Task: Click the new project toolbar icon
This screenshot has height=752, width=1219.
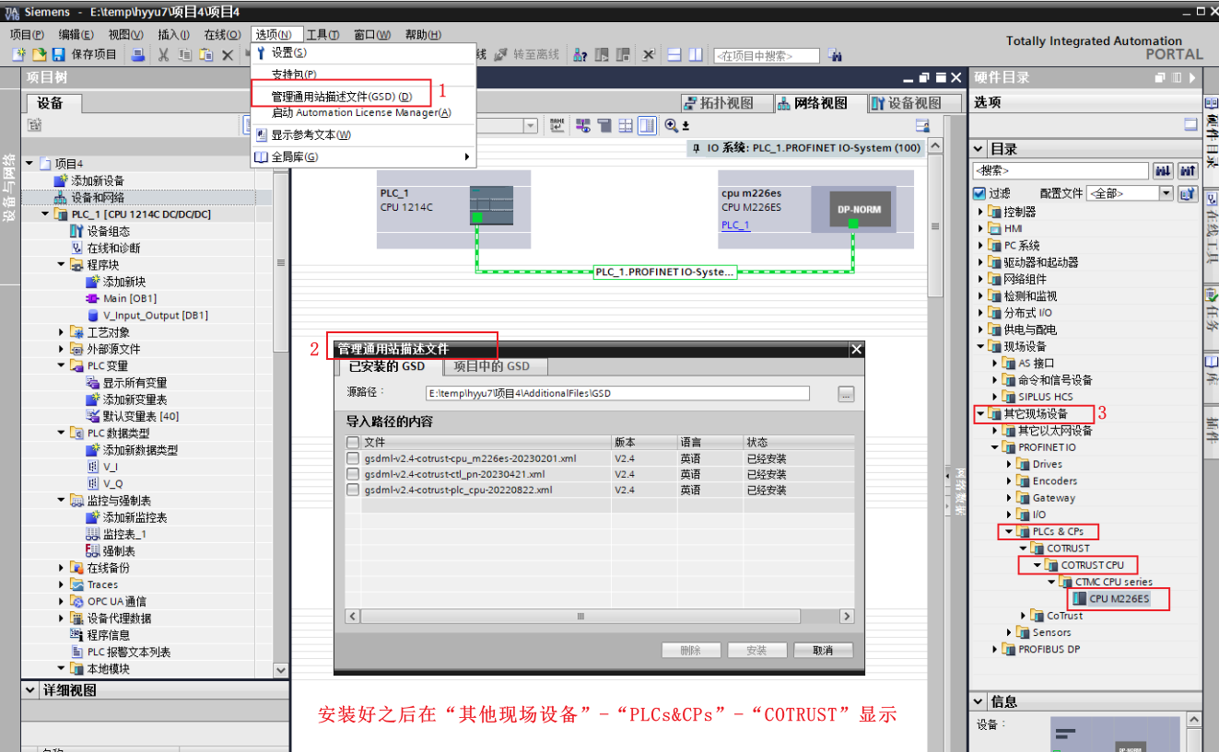Action: 18,54
